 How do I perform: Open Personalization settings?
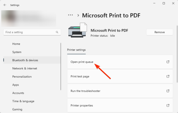pyautogui.click(x=22, y=77)
